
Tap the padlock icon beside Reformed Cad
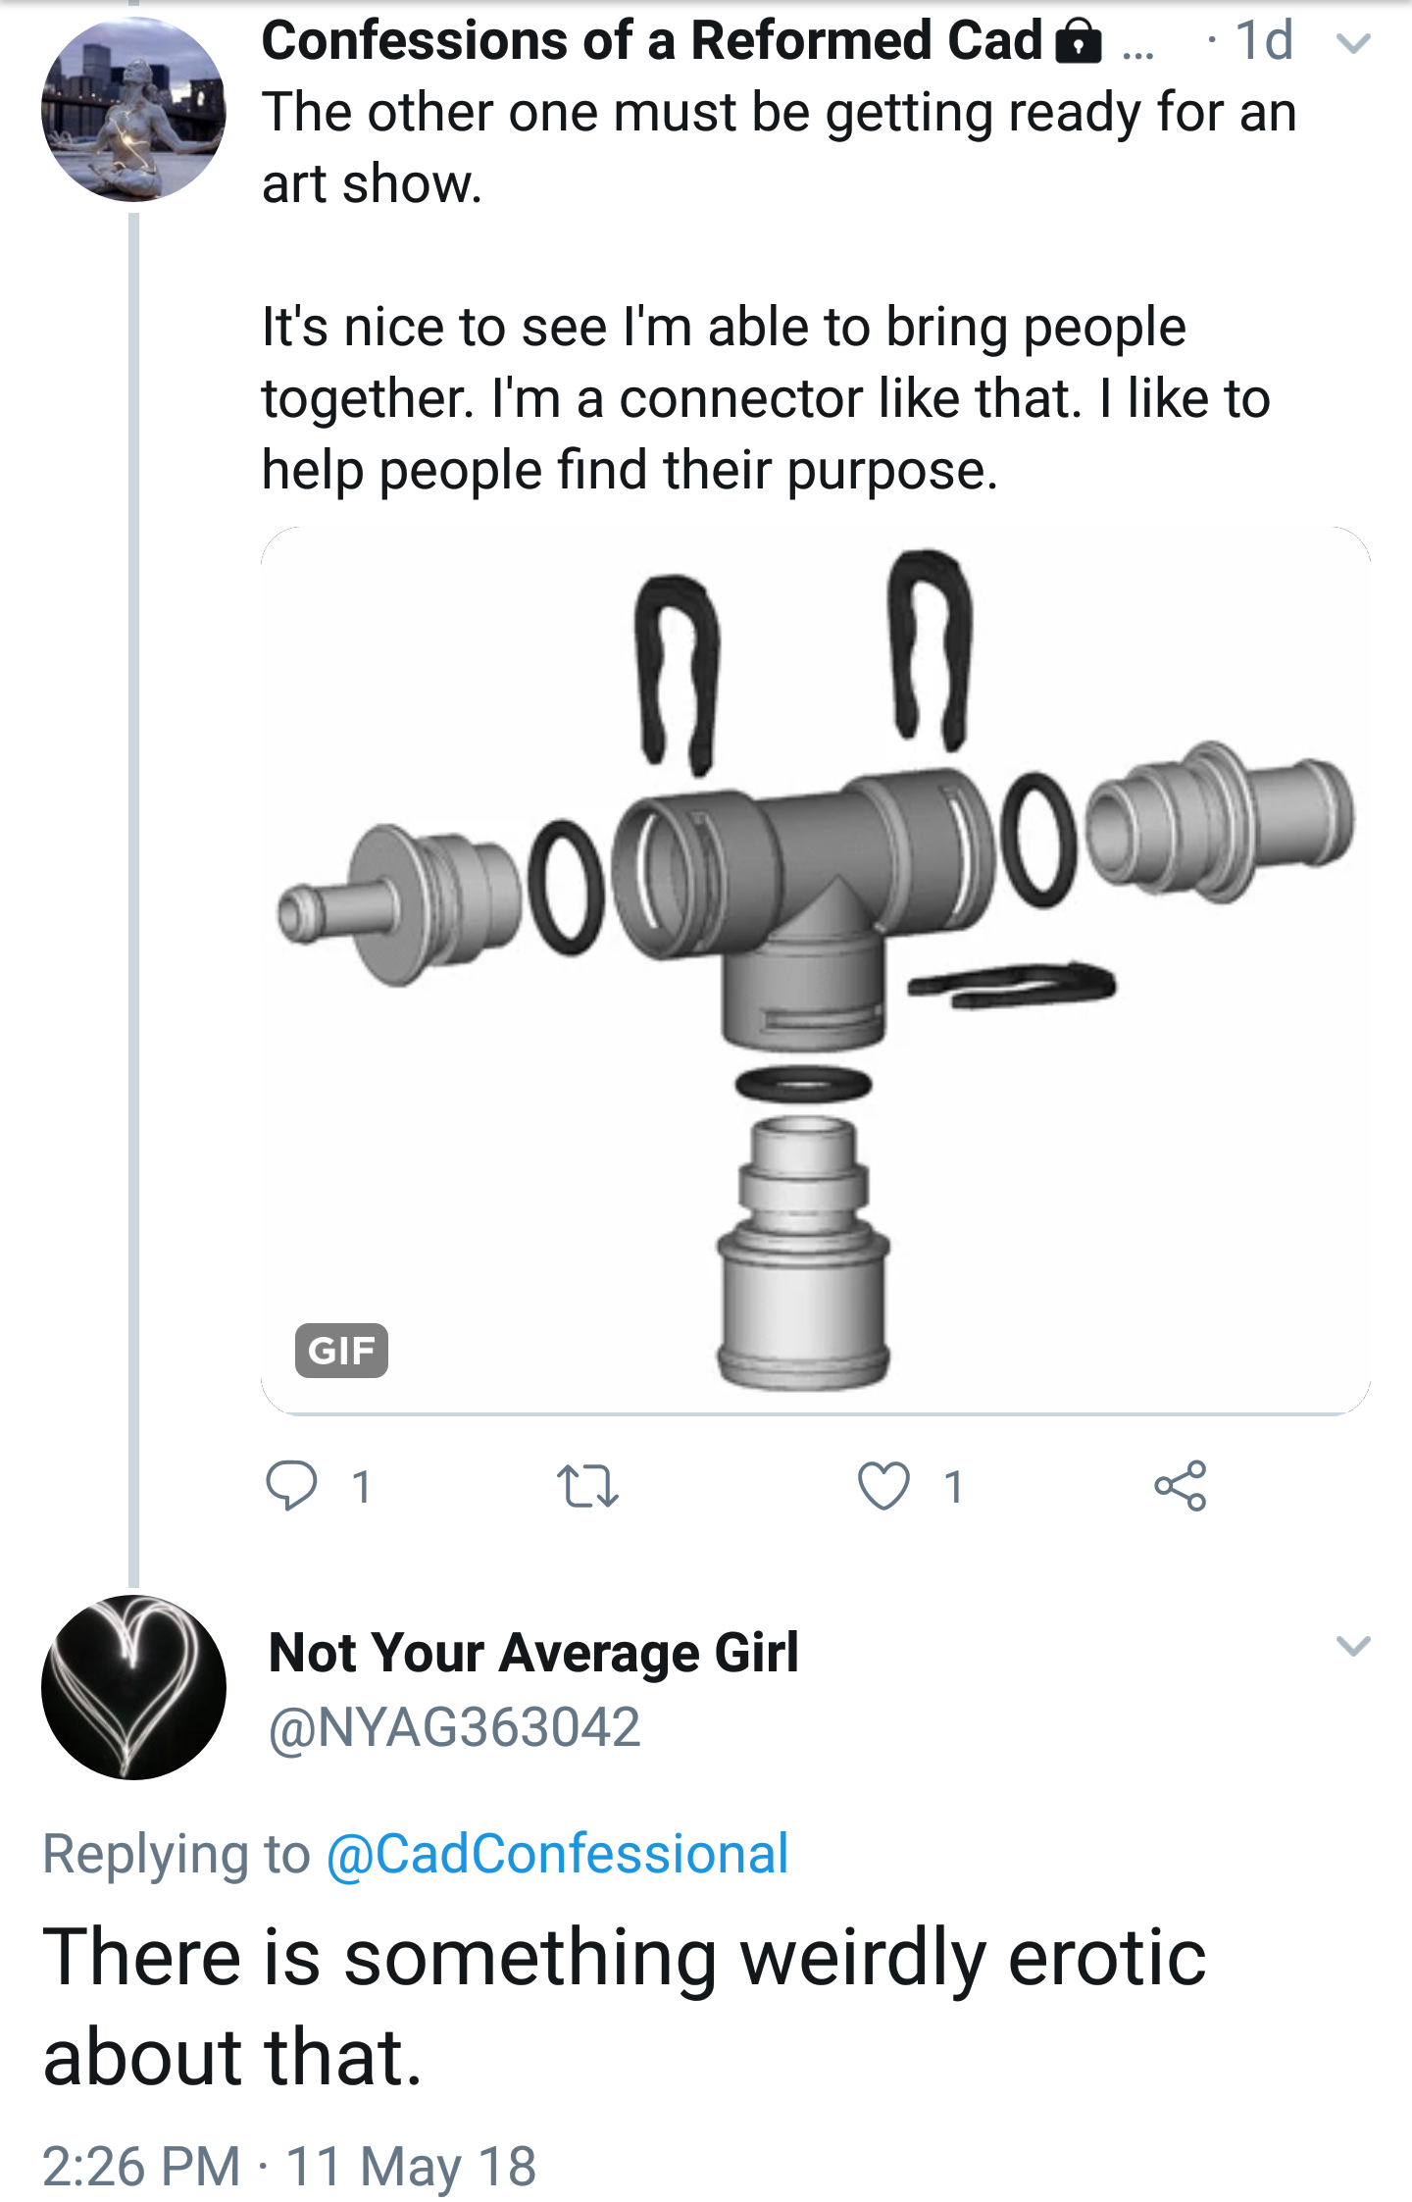pyautogui.click(x=1078, y=43)
